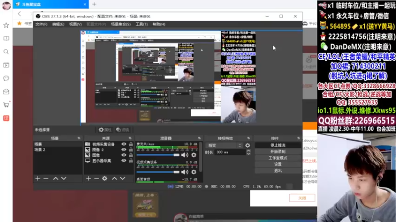
Task: Open OBS 设置 settings button
Action: [278, 164]
